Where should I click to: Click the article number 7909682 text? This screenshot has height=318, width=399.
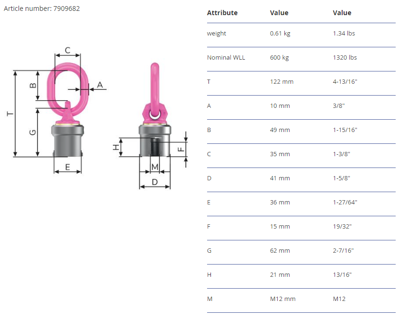point(42,9)
